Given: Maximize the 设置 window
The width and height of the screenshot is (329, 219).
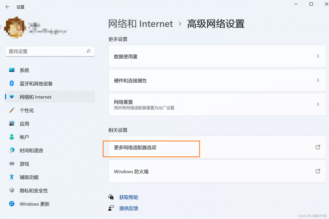Looking at the screenshot, I should [x=311, y=4].
